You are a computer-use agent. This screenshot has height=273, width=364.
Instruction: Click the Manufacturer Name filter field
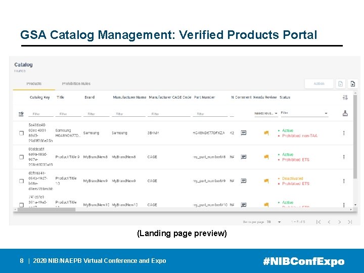click(128, 114)
